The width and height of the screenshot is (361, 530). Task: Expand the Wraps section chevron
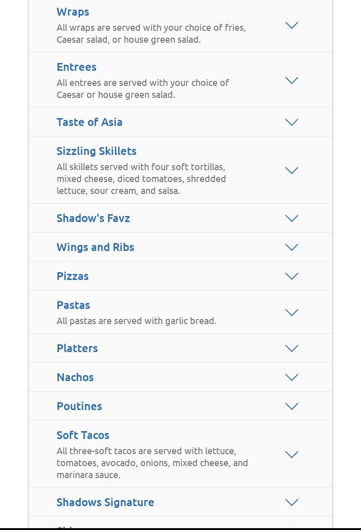coord(292,25)
